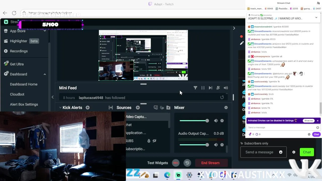The width and height of the screenshot is (322, 181).
Task: Mute the first Mixer audio channel
Action: tap(216, 121)
